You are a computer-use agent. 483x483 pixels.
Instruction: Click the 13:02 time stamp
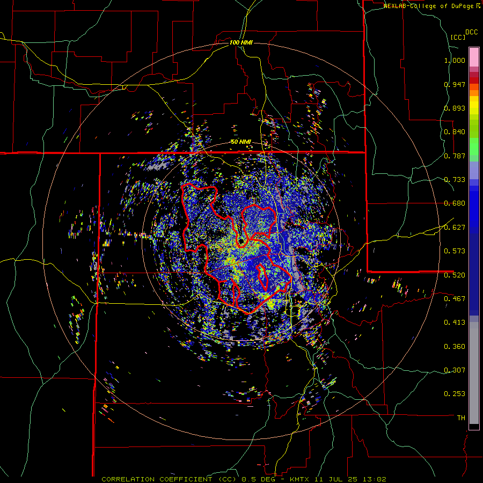tap(374, 479)
